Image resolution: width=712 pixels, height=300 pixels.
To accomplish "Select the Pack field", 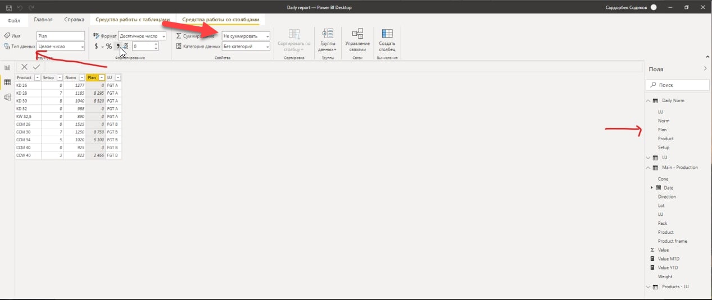I will tap(663, 223).
